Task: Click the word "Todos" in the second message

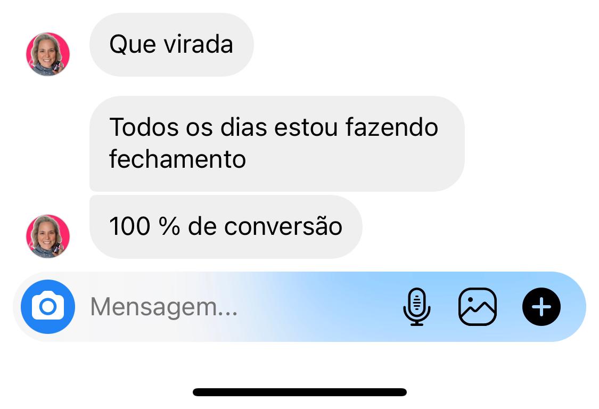Action: (144, 127)
